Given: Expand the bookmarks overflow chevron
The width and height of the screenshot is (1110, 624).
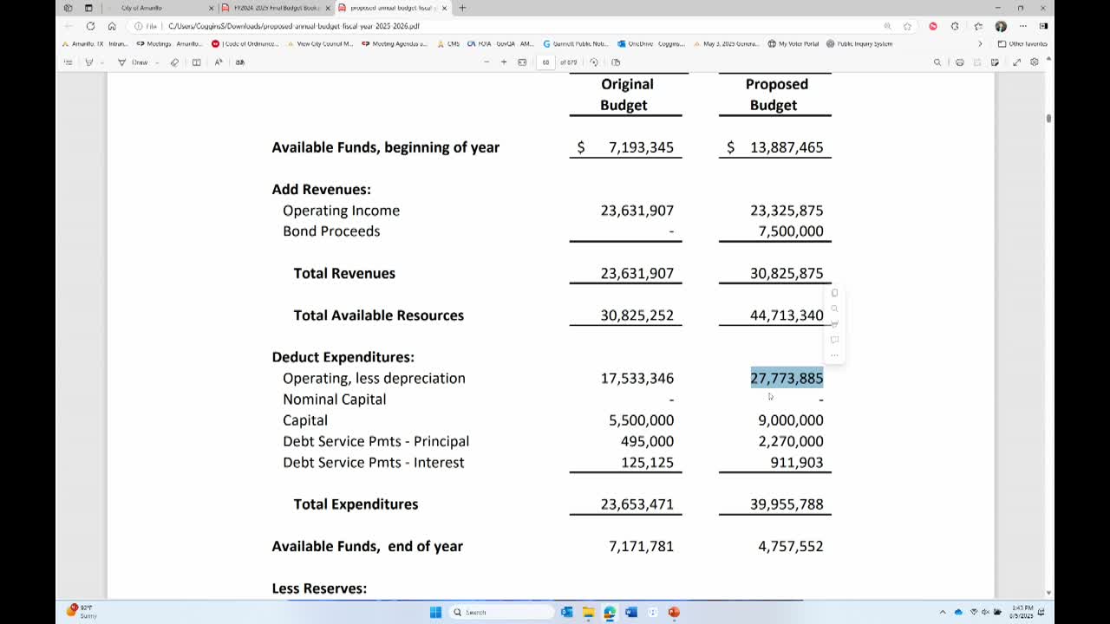Looking at the screenshot, I should coord(980,43).
